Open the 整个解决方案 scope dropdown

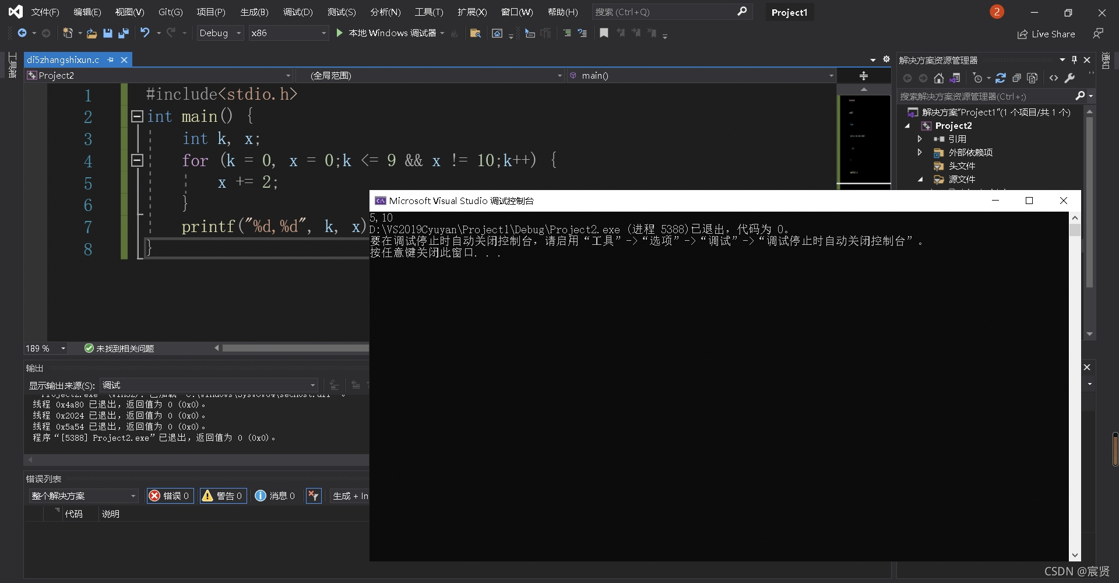tap(83, 496)
